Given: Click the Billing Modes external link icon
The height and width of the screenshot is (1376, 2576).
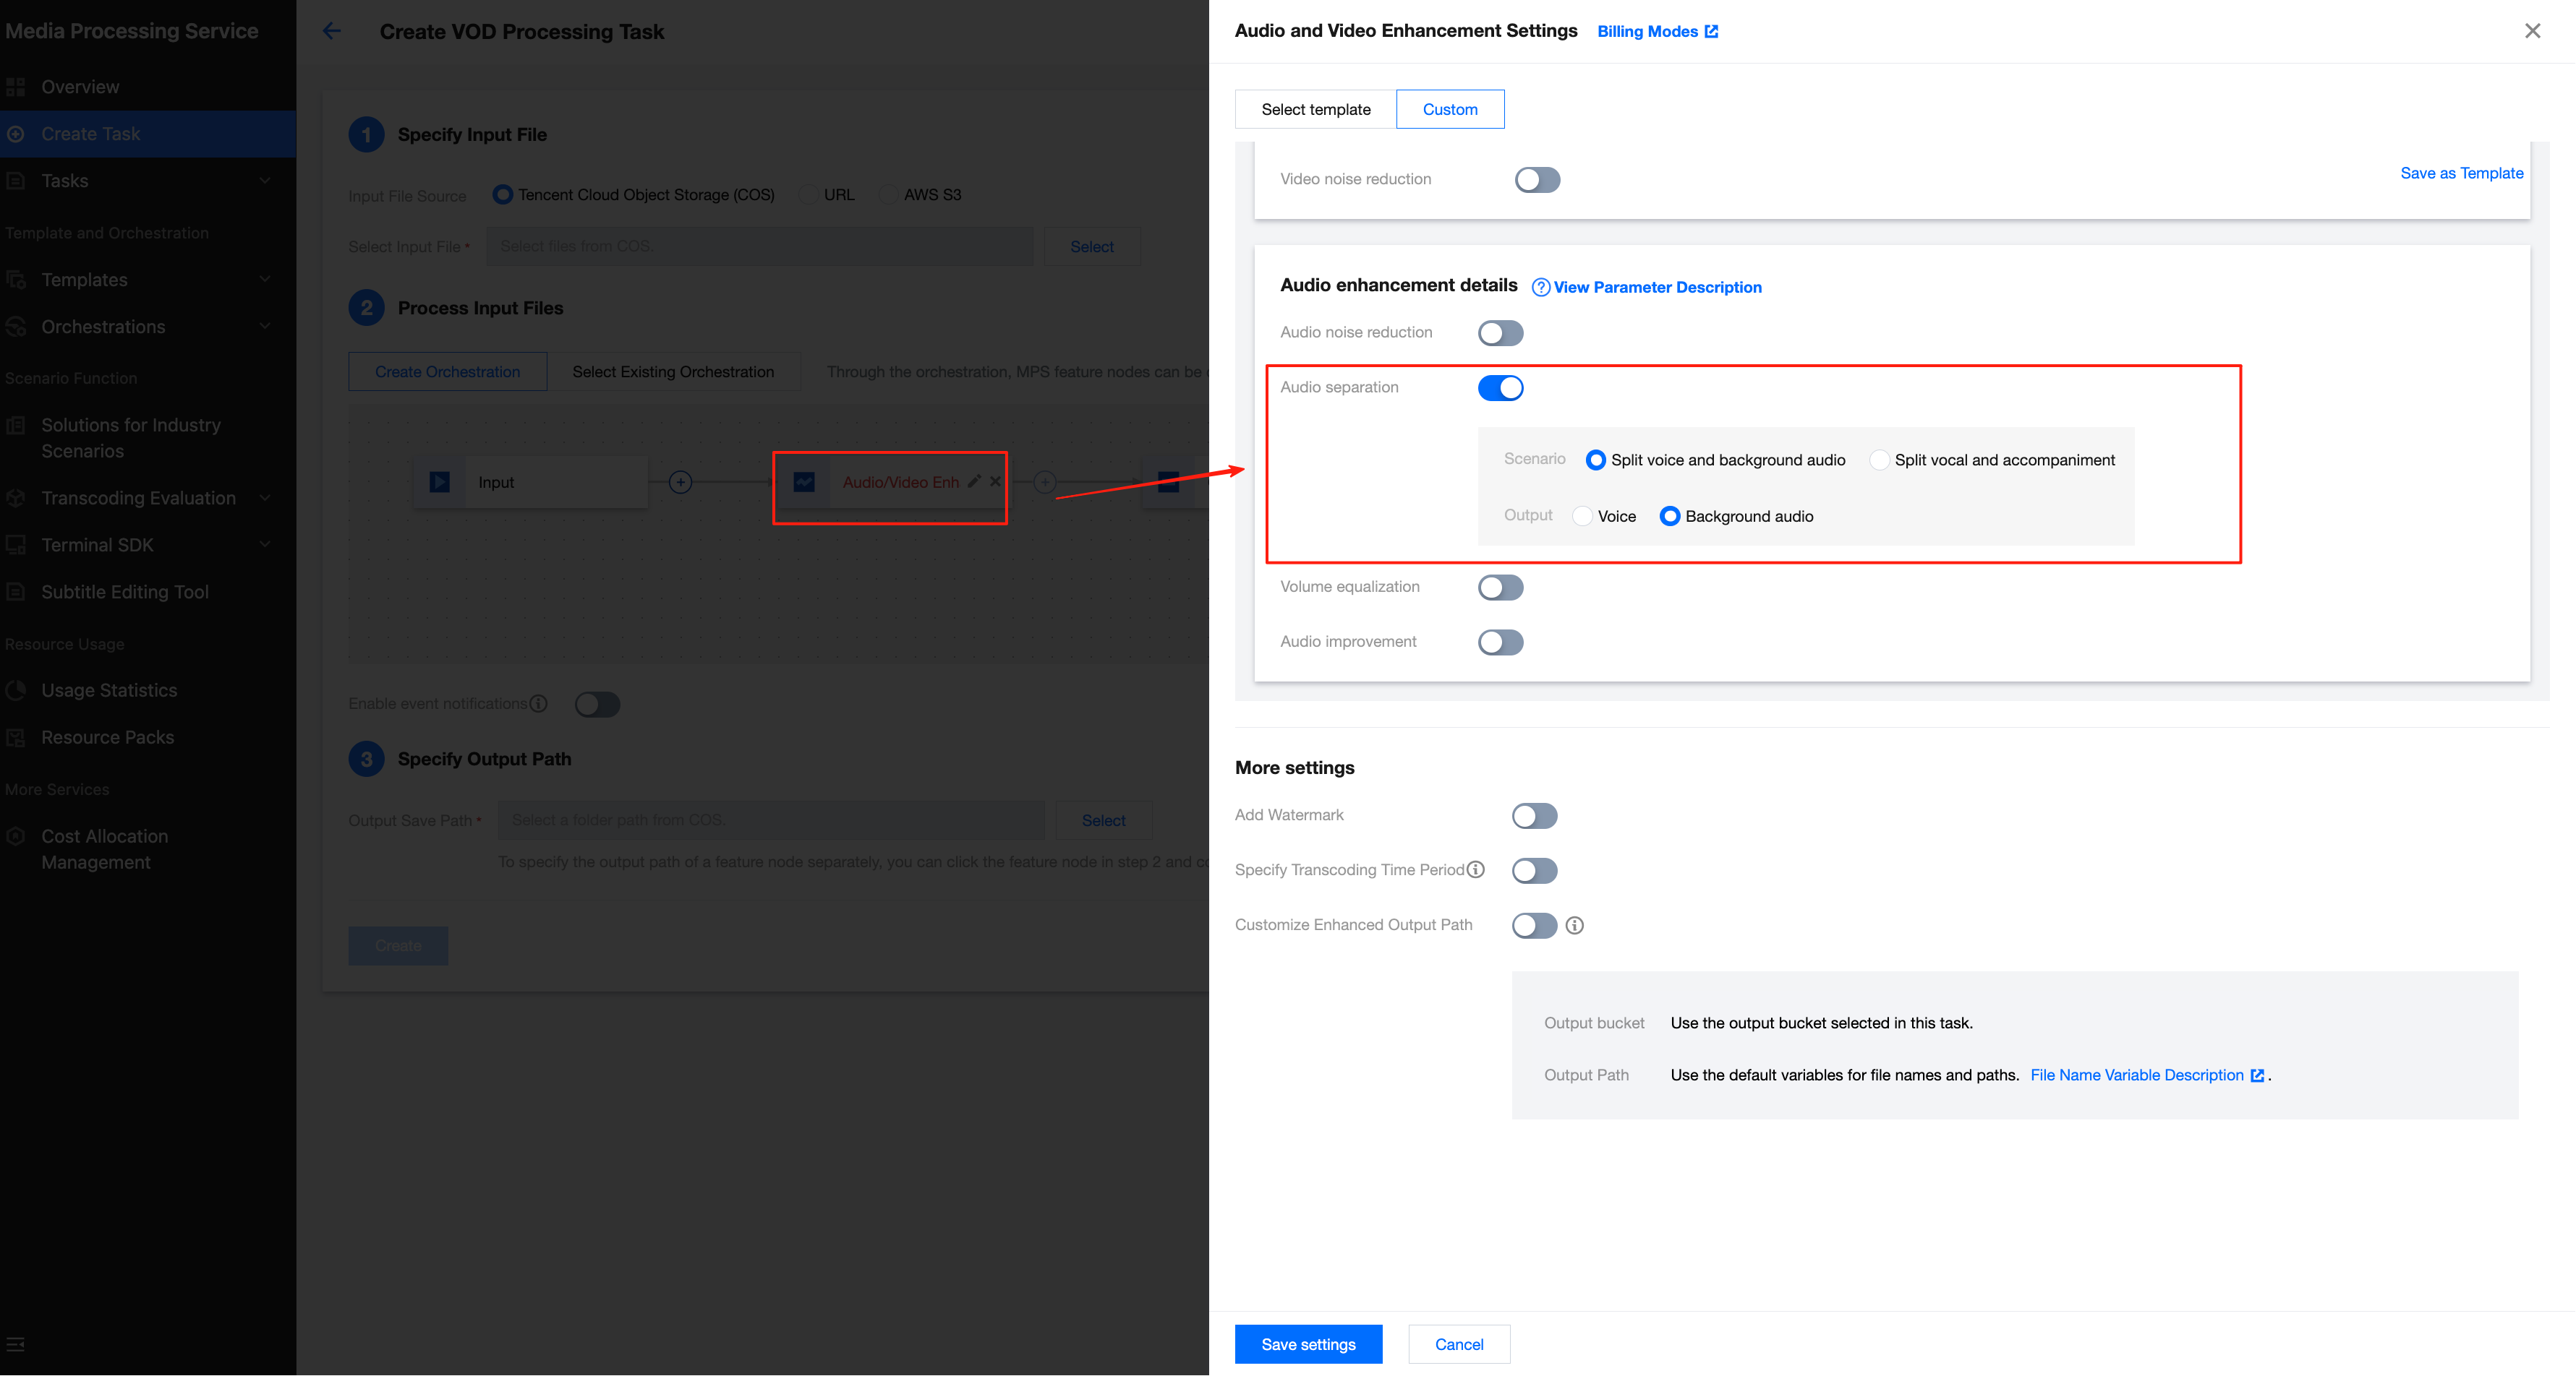Looking at the screenshot, I should (1711, 32).
